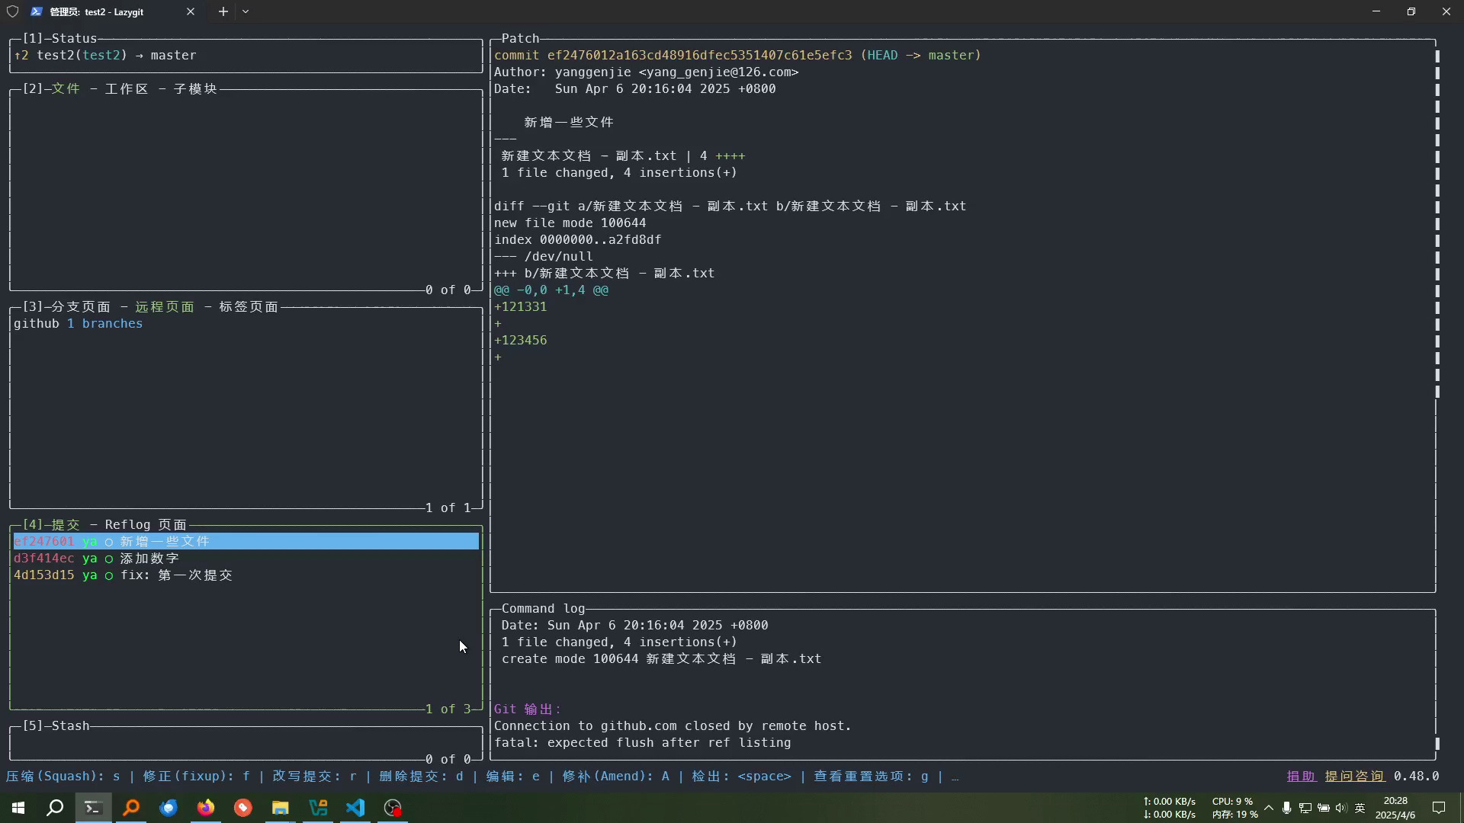Viewport: 1464px width, 823px height.
Task: Open Firefox from the taskbar
Action: (x=206, y=808)
